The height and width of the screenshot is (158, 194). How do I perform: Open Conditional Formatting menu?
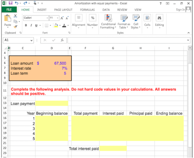click(108, 21)
